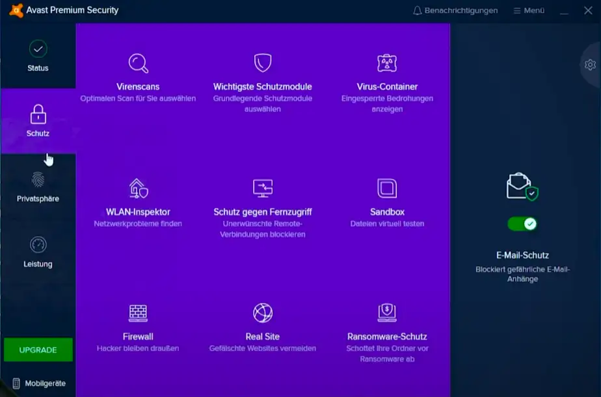
Task: Open Mobilgeräte link in sidebar
Action: [x=38, y=383]
